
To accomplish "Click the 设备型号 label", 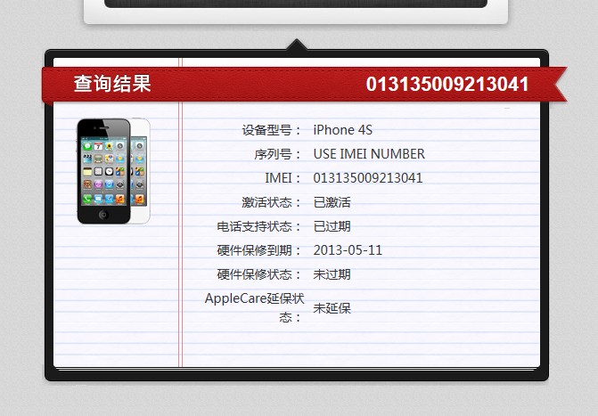I will pos(271,130).
